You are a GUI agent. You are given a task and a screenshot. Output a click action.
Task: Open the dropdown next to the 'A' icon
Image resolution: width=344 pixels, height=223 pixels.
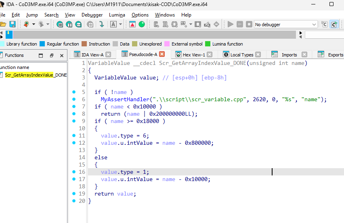(x=120, y=24)
